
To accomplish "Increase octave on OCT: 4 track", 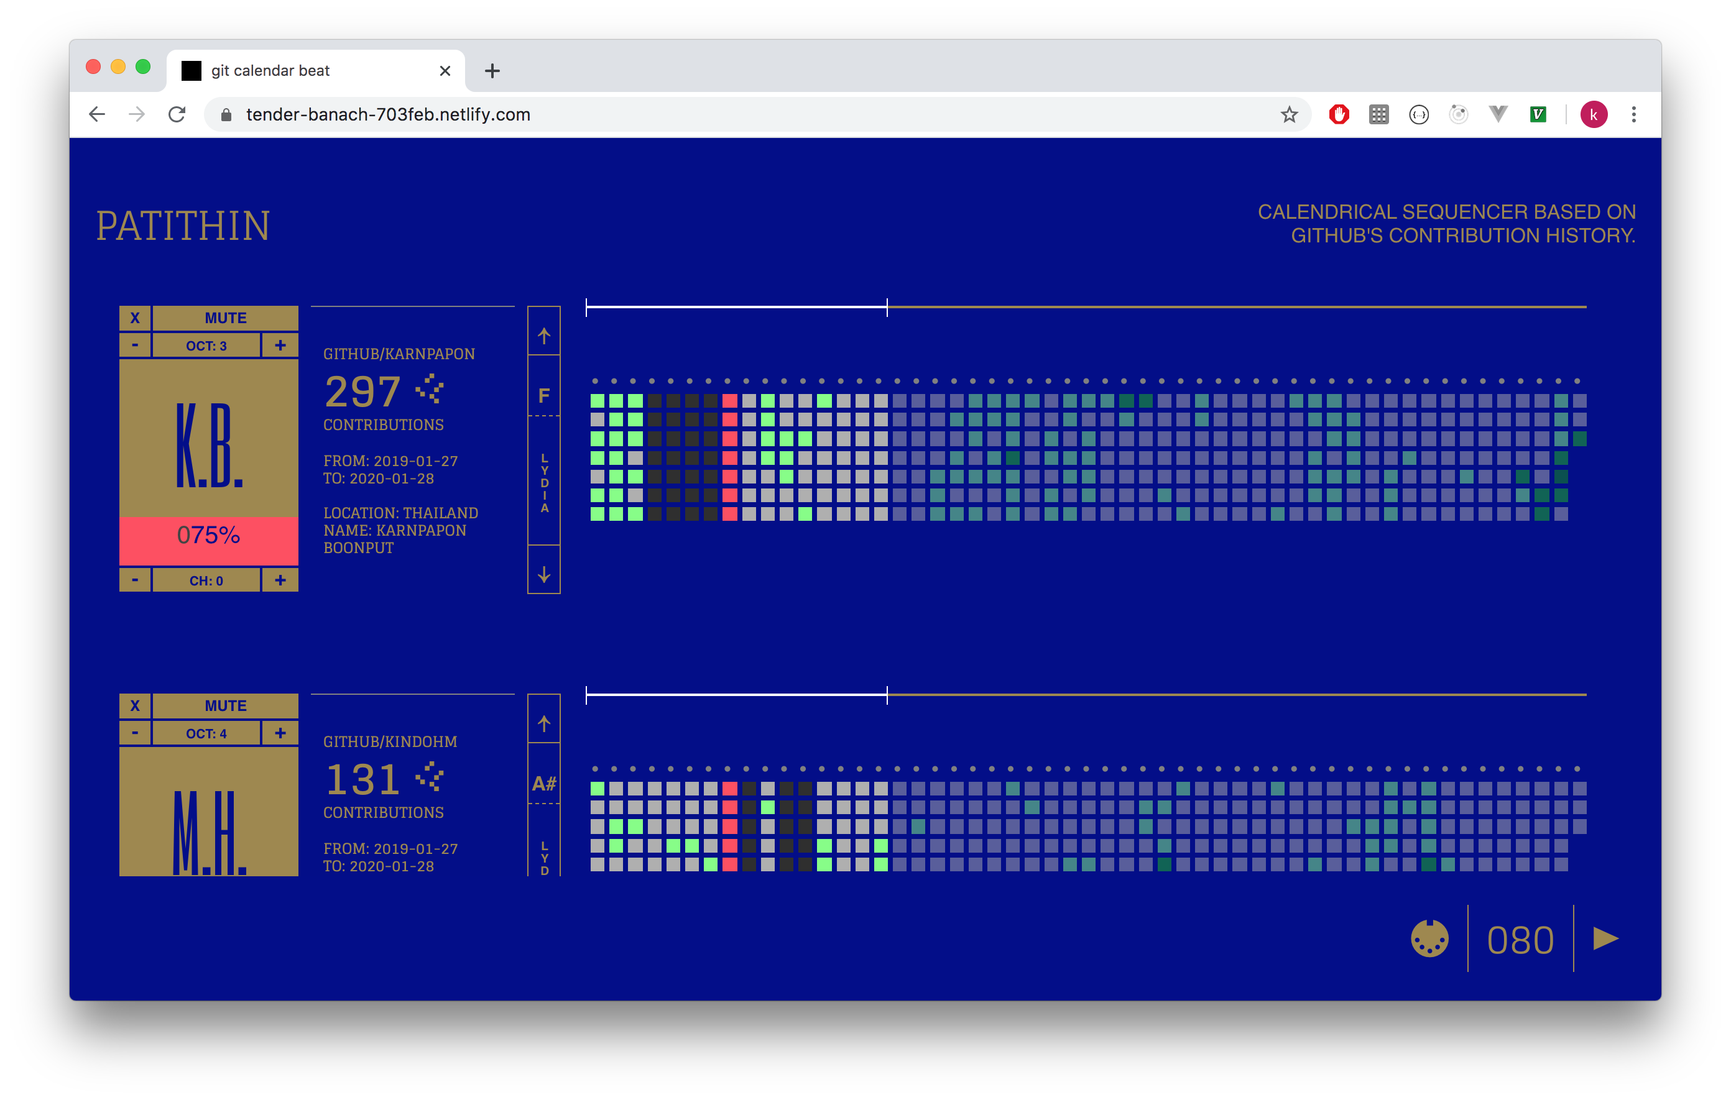I will (x=280, y=733).
